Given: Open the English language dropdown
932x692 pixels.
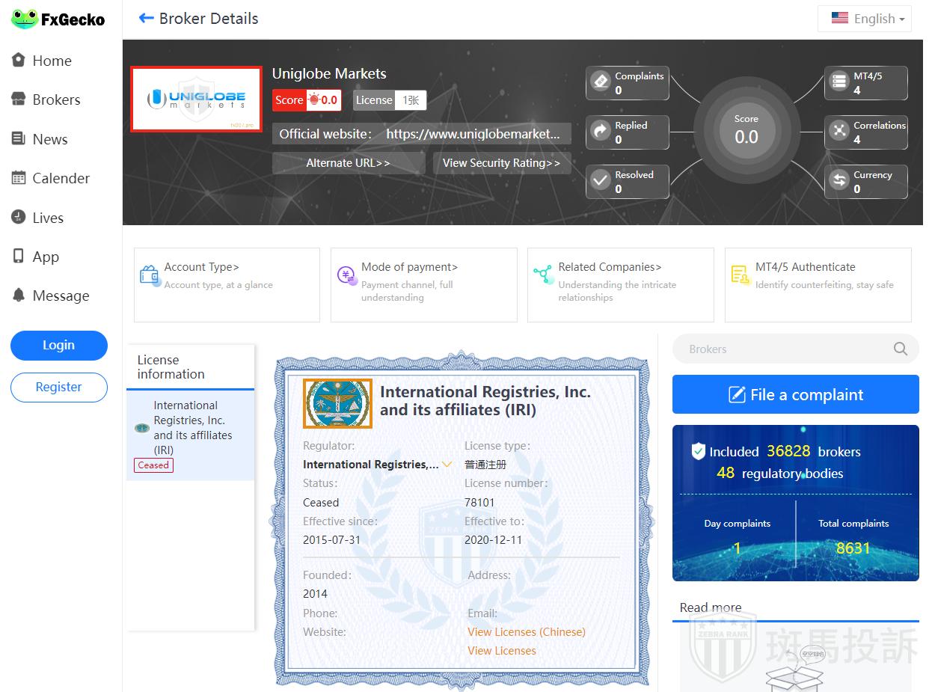Looking at the screenshot, I should tap(868, 19).
